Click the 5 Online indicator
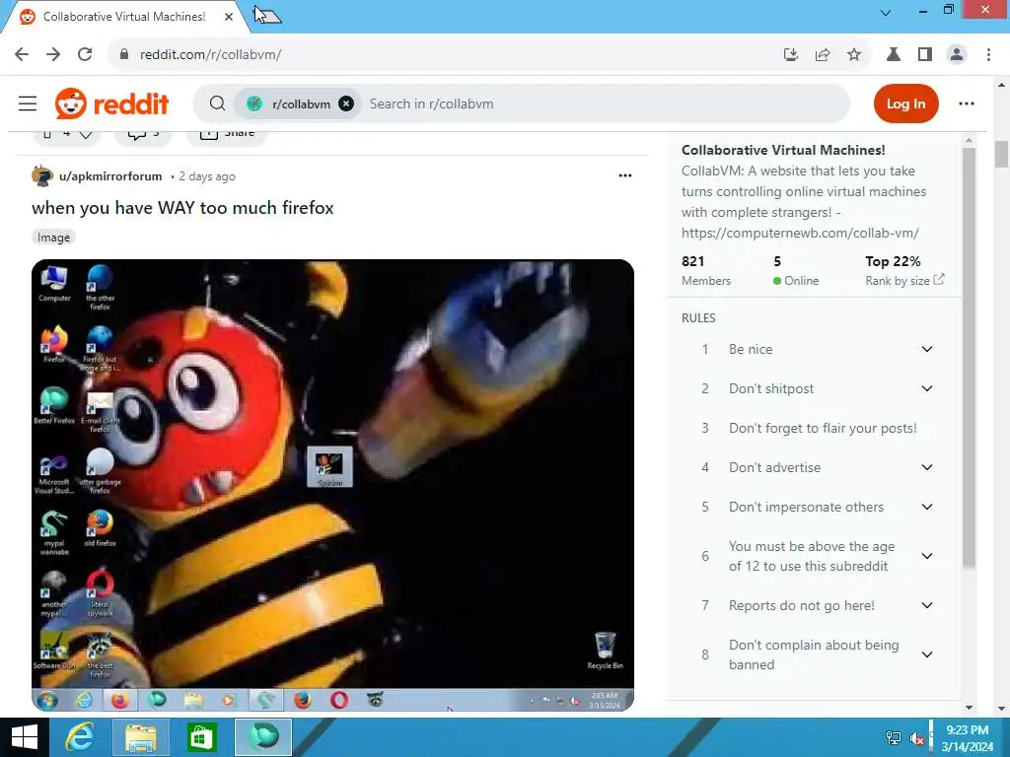The height and width of the screenshot is (757, 1010). click(796, 270)
